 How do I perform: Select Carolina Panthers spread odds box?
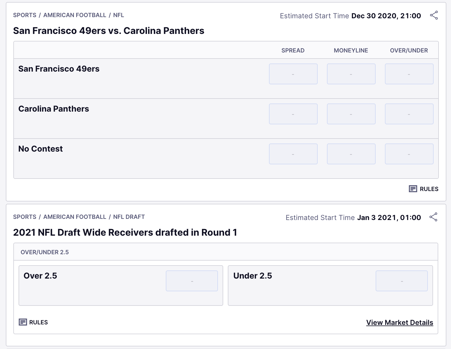pos(293,114)
